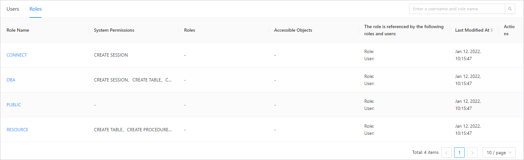The height and width of the screenshot is (160, 524).
Task: Open the PUBLIC role link
Action: point(14,105)
